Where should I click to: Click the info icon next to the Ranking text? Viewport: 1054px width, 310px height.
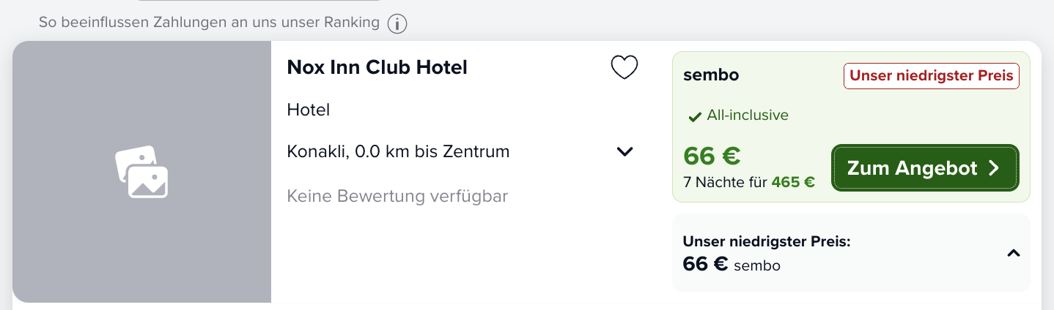(x=397, y=24)
